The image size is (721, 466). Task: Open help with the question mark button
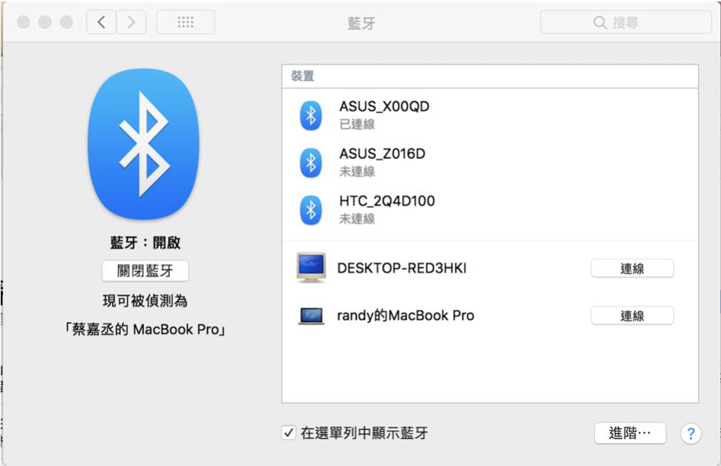(x=691, y=433)
